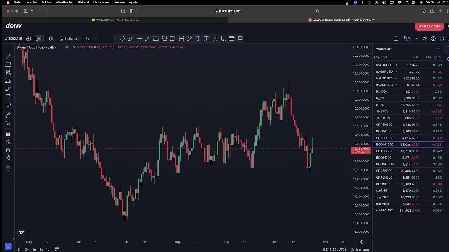Select the ruler measure tool
Screen dimensions: 449x252
point(8,115)
